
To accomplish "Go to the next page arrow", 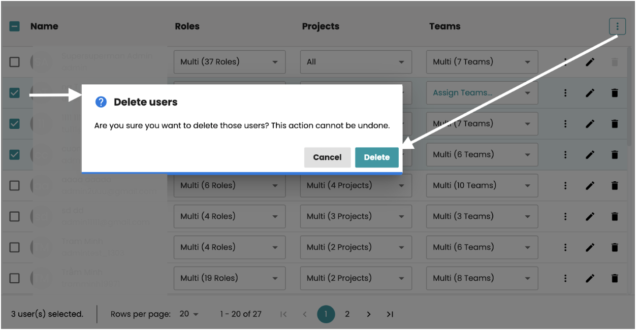I will 369,314.
